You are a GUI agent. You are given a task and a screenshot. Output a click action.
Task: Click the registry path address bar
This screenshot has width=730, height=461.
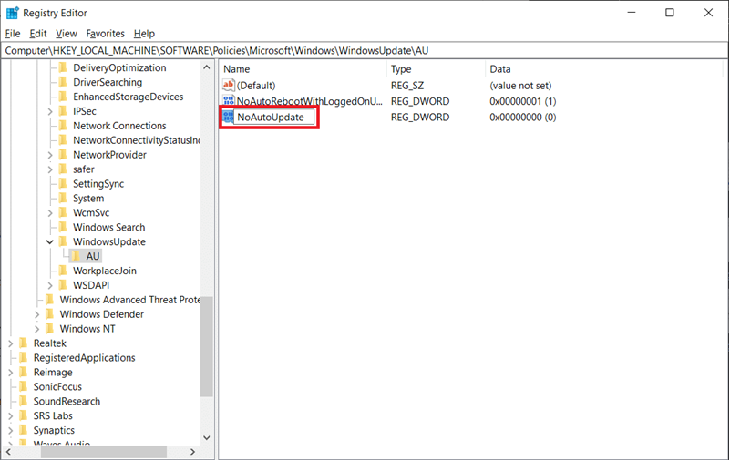(365, 50)
